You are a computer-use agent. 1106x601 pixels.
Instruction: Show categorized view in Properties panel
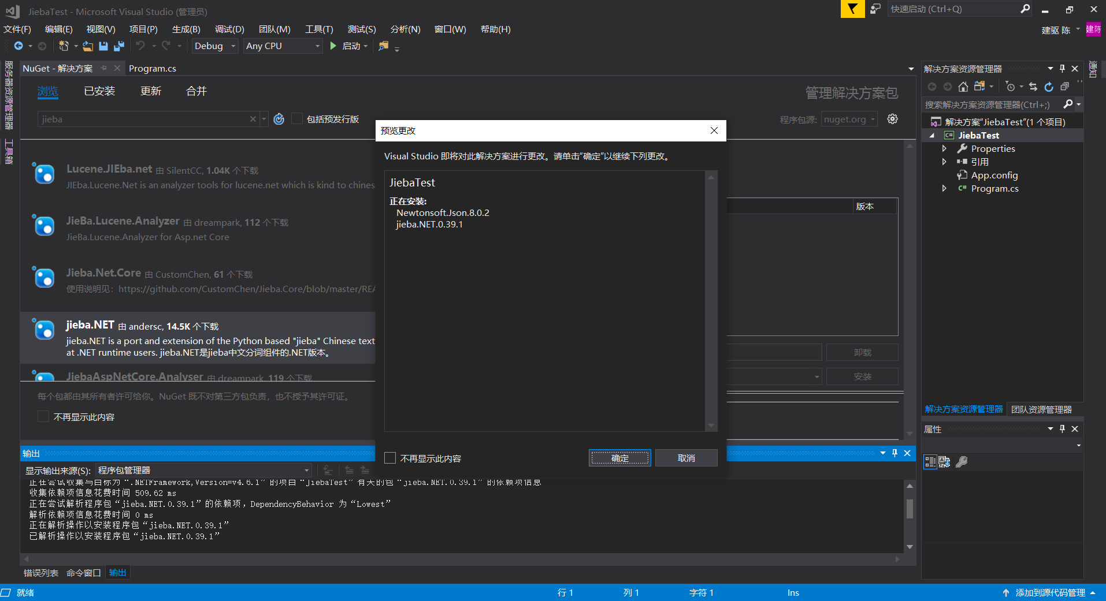tap(930, 462)
